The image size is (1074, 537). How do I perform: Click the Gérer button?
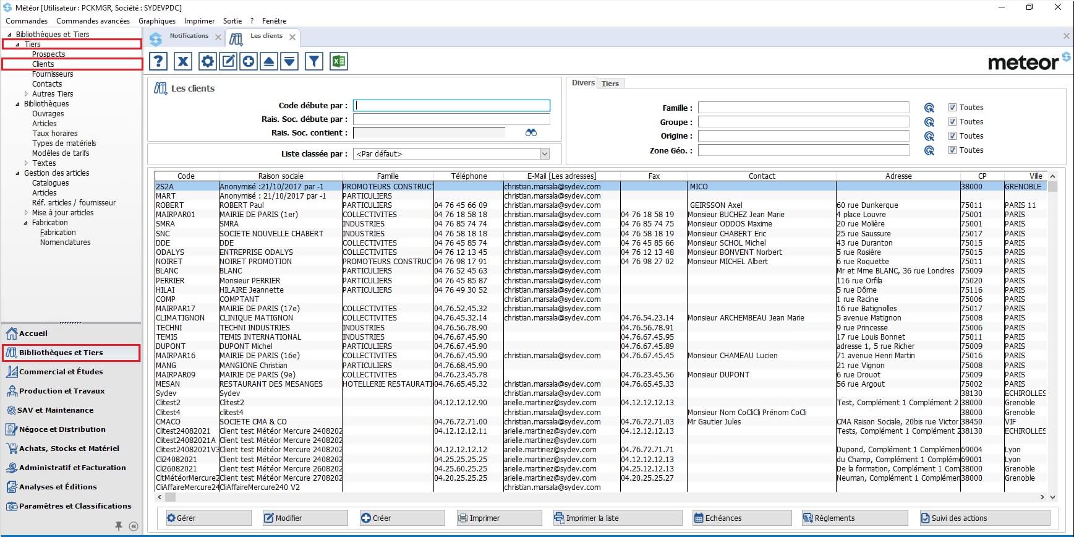[x=208, y=518]
